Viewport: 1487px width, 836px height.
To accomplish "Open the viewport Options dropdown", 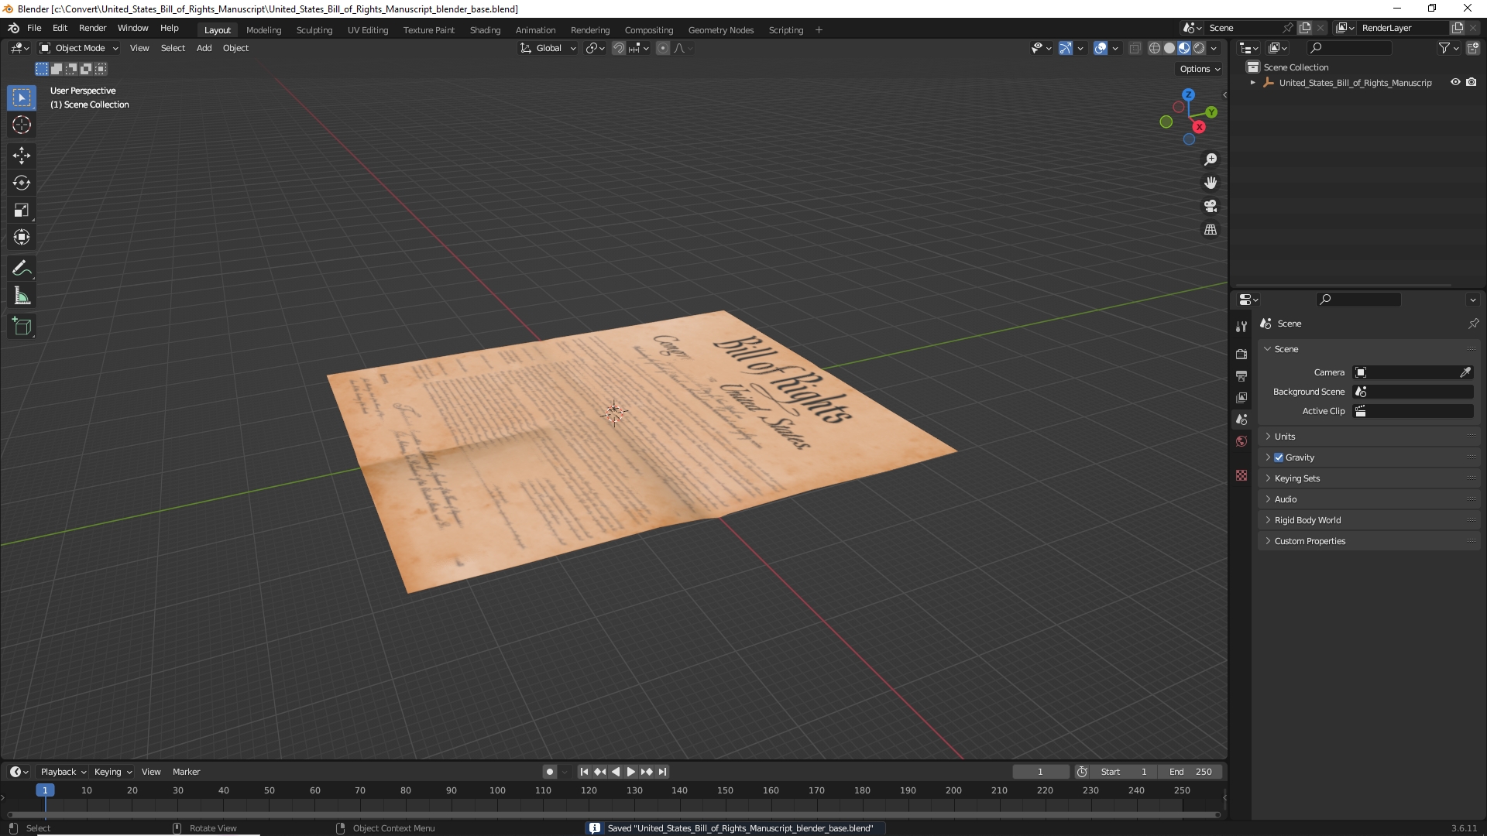I will (x=1200, y=69).
